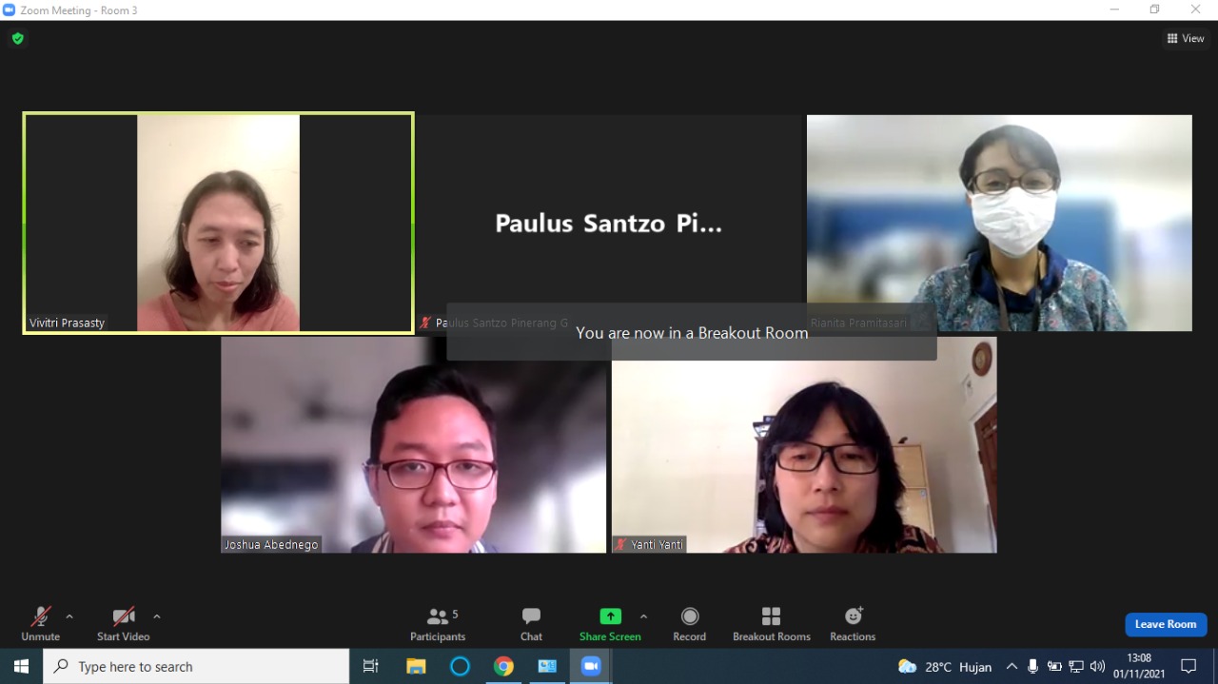Open the View layout menu
The width and height of the screenshot is (1218, 684).
coord(1186,38)
